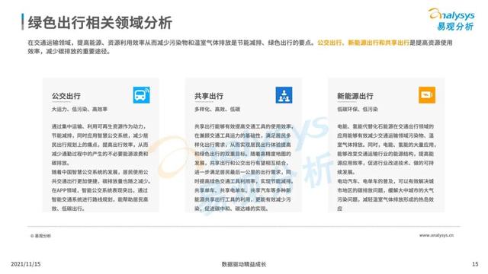Click the © 易观分析 copyright text

click(40, 236)
